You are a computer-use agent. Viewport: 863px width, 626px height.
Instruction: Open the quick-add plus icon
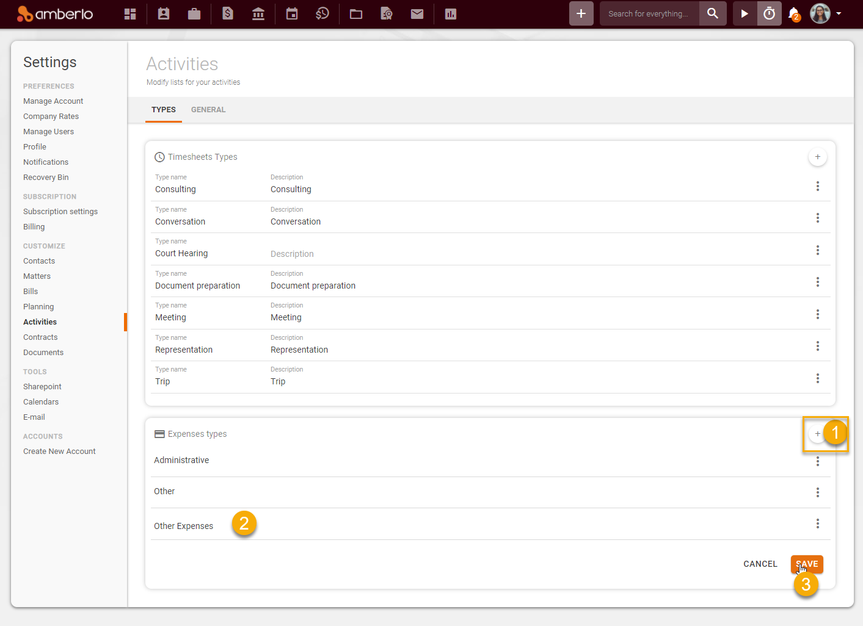pyautogui.click(x=580, y=13)
